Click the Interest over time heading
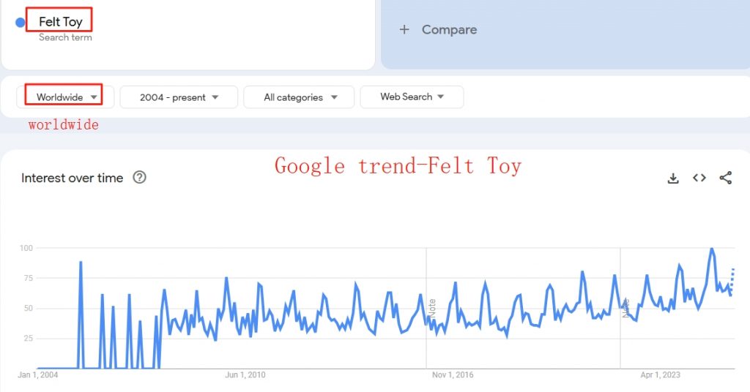 [x=73, y=178]
